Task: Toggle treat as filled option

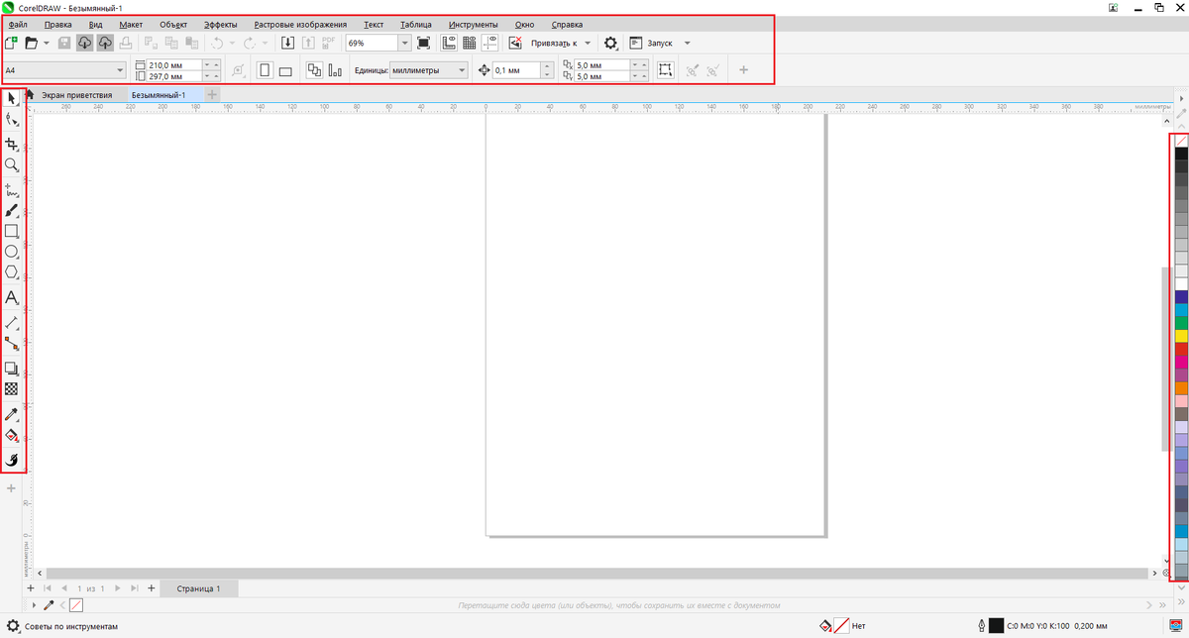Action: click(x=665, y=70)
